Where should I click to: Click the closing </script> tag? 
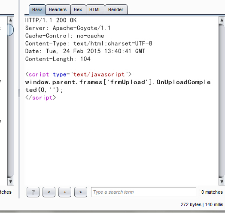tap(41, 98)
